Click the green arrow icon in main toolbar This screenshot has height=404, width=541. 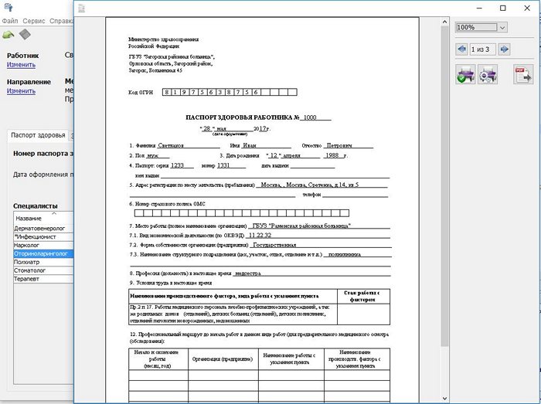point(9,35)
